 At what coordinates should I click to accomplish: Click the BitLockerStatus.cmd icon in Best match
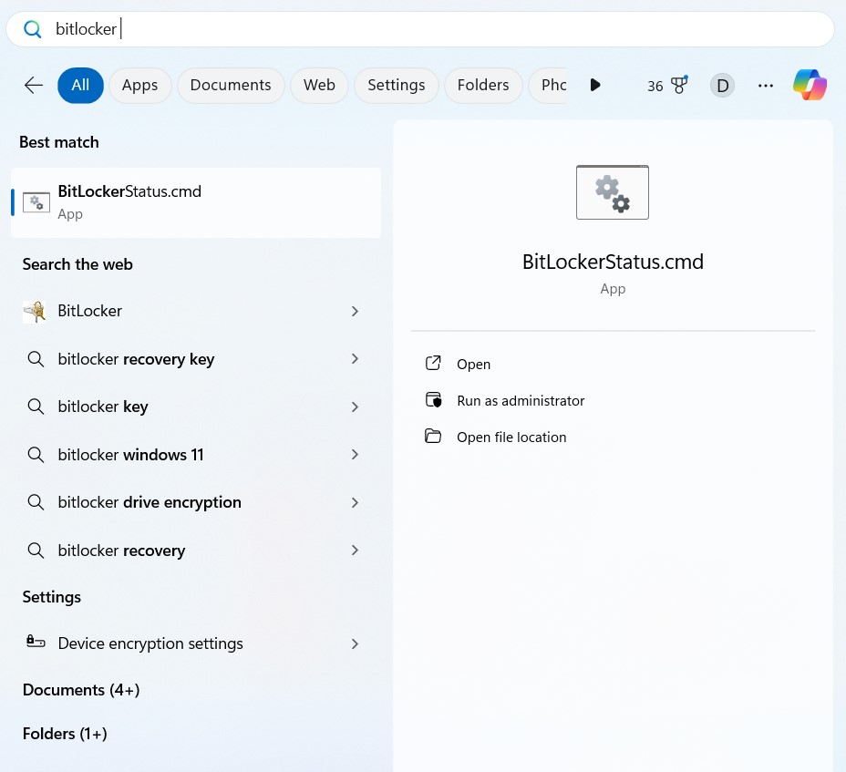(x=36, y=202)
